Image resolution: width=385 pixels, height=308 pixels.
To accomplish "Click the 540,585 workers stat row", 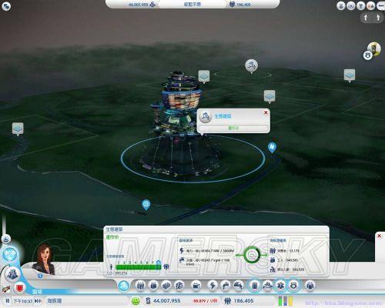I will pos(284,260).
